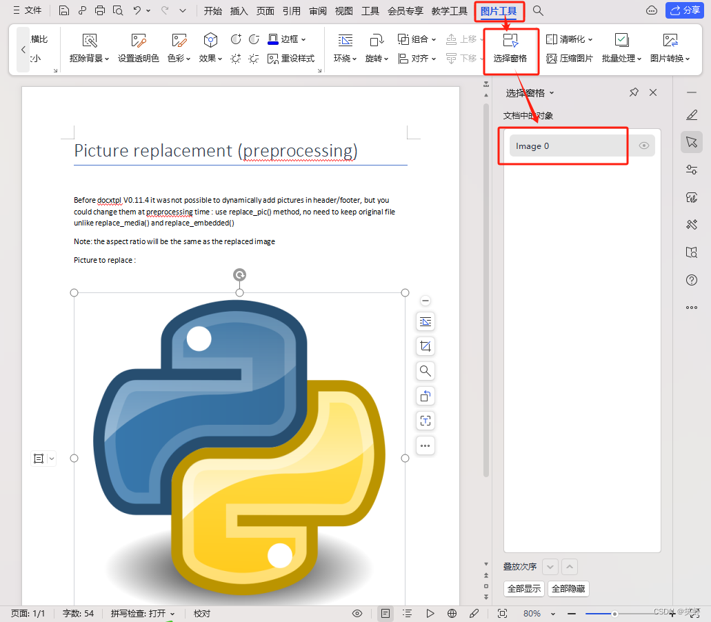Screen dimensions: 711x622
Task: Toggle the eye protection mode in status bar
Action: tap(357, 614)
